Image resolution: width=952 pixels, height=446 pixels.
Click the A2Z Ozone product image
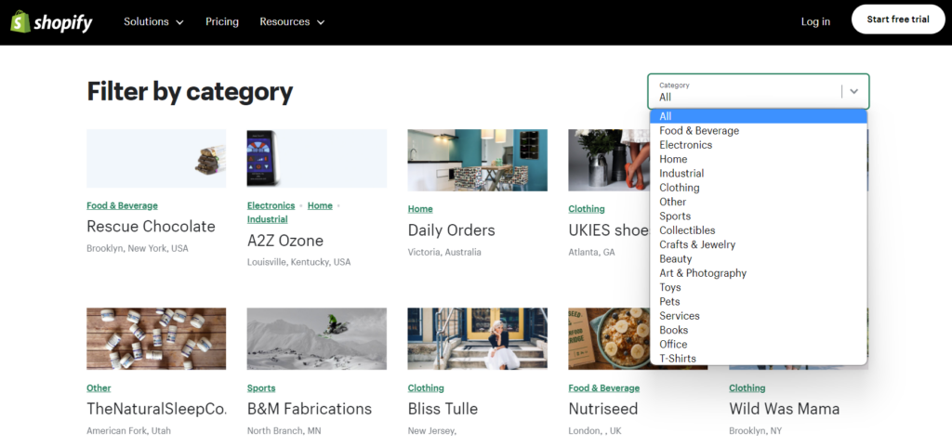click(x=316, y=159)
